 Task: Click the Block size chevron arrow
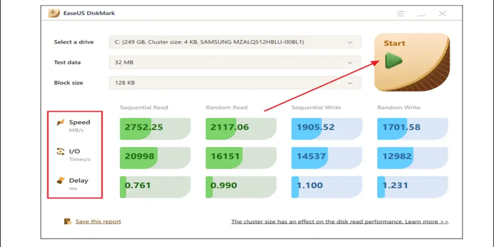tap(350, 83)
